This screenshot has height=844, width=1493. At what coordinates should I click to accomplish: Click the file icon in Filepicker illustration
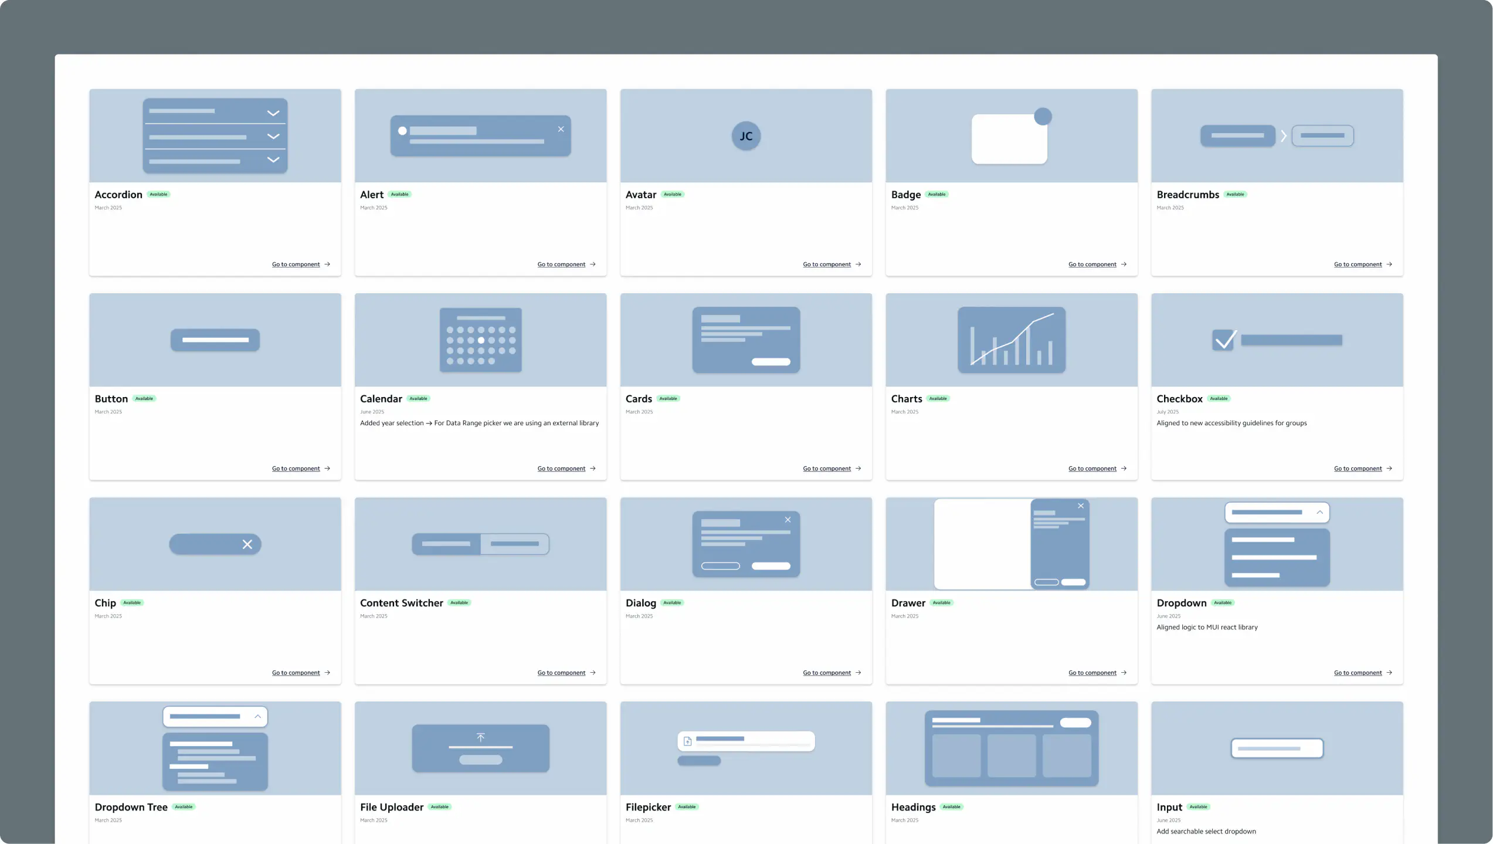coord(688,741)
